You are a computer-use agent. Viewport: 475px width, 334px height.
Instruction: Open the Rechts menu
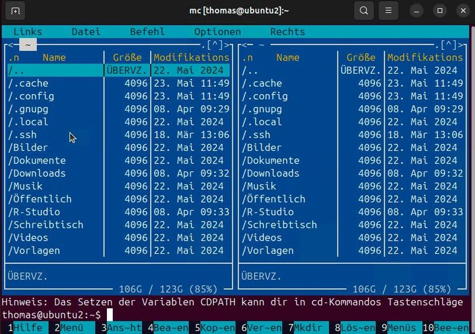tap(287, 31)
